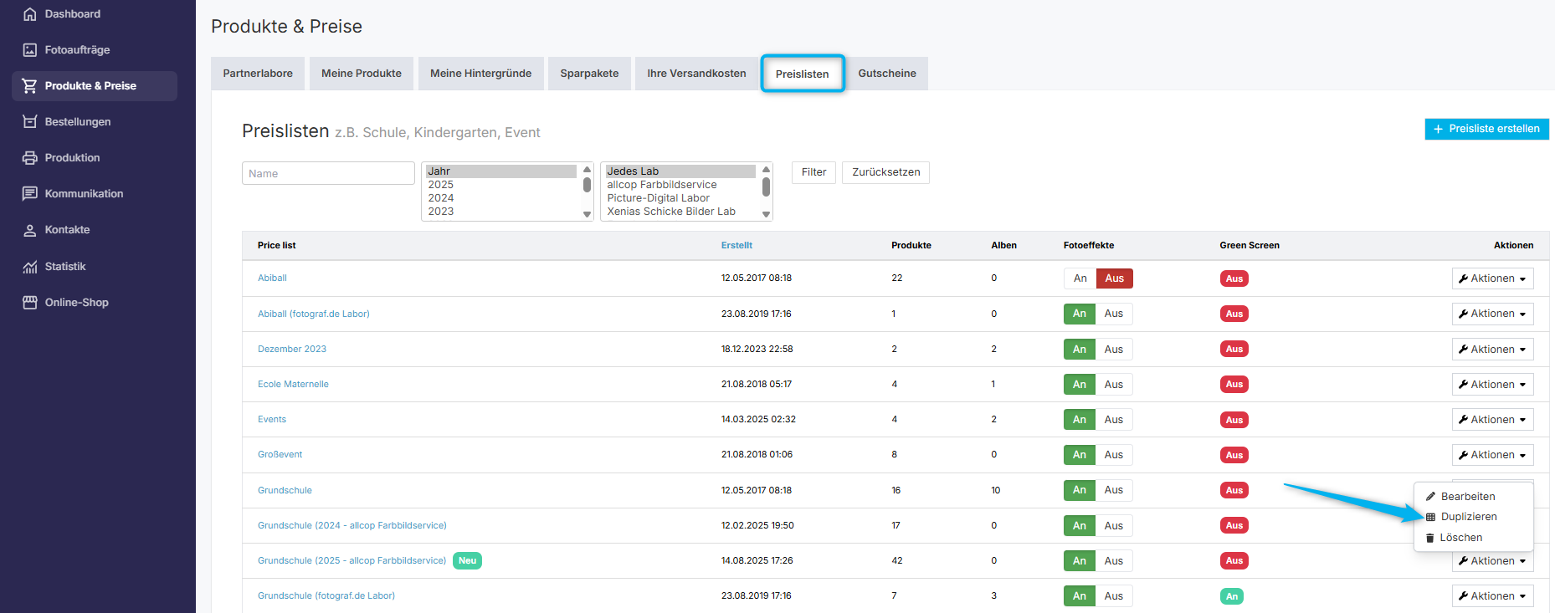Click plus icon on Preisliste erstellen
The height and width of the screenshot is (613, 1555).
point(1438,129)
